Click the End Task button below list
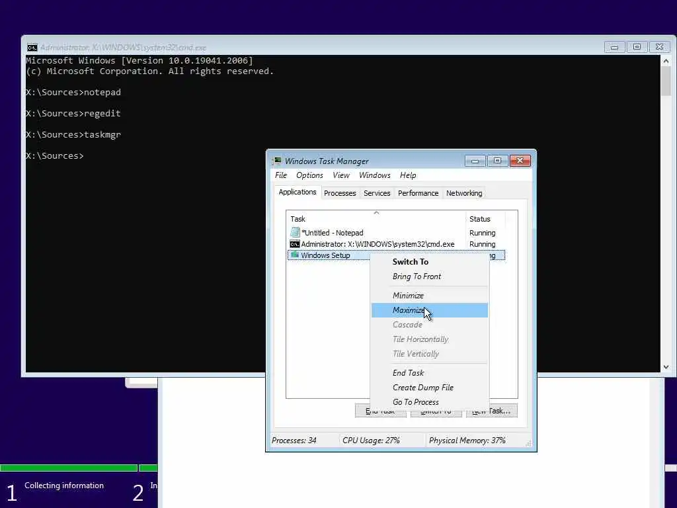Screen dimensions: 677x508 pyautogui.click(x=380, y=411)
